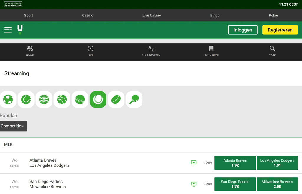Select the darts board sport filter
302x194 pixels.
pos(44,99)
